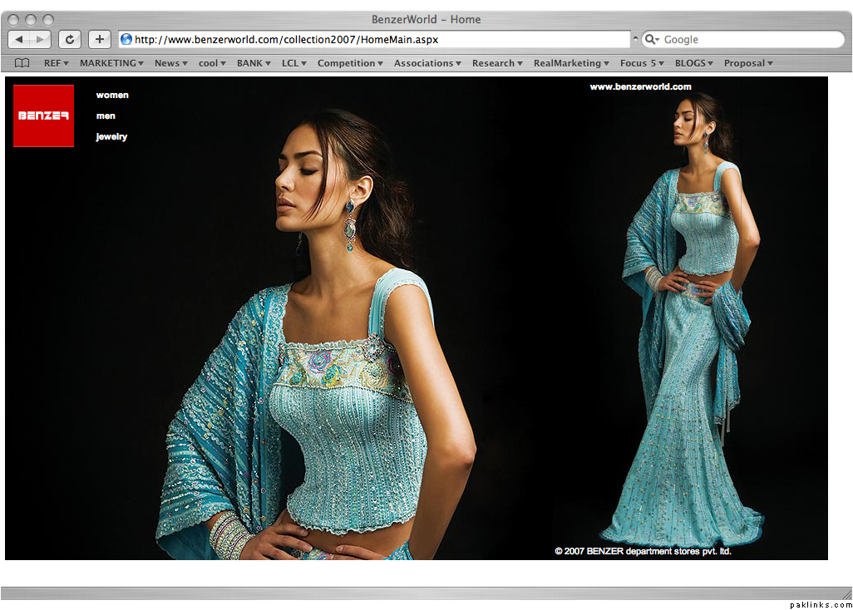Image resolution: width=853 pixels, height=610 pixels.
Task: Click the add bookmark plus button
Action: [x=100, y=39]
